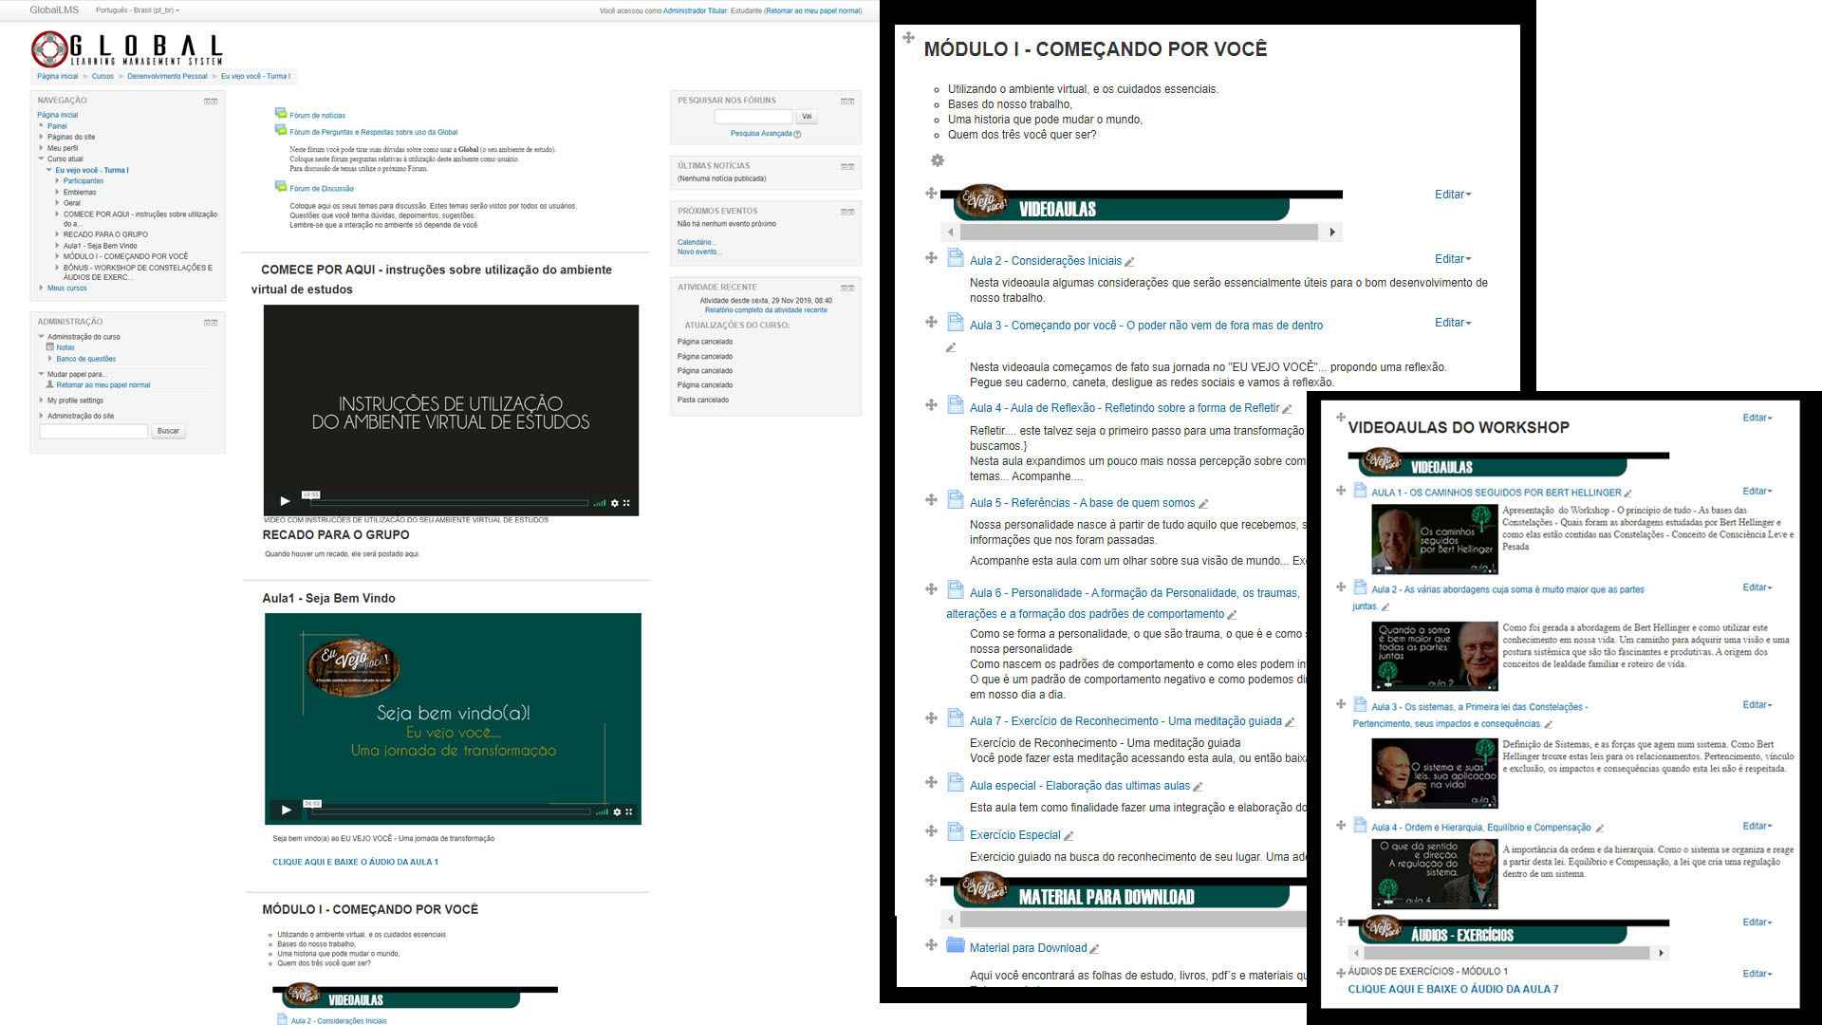Collapse the Administração block
Image resolution: width=1822 pixels, height=1025 pixels.
[x=208, y=323]
